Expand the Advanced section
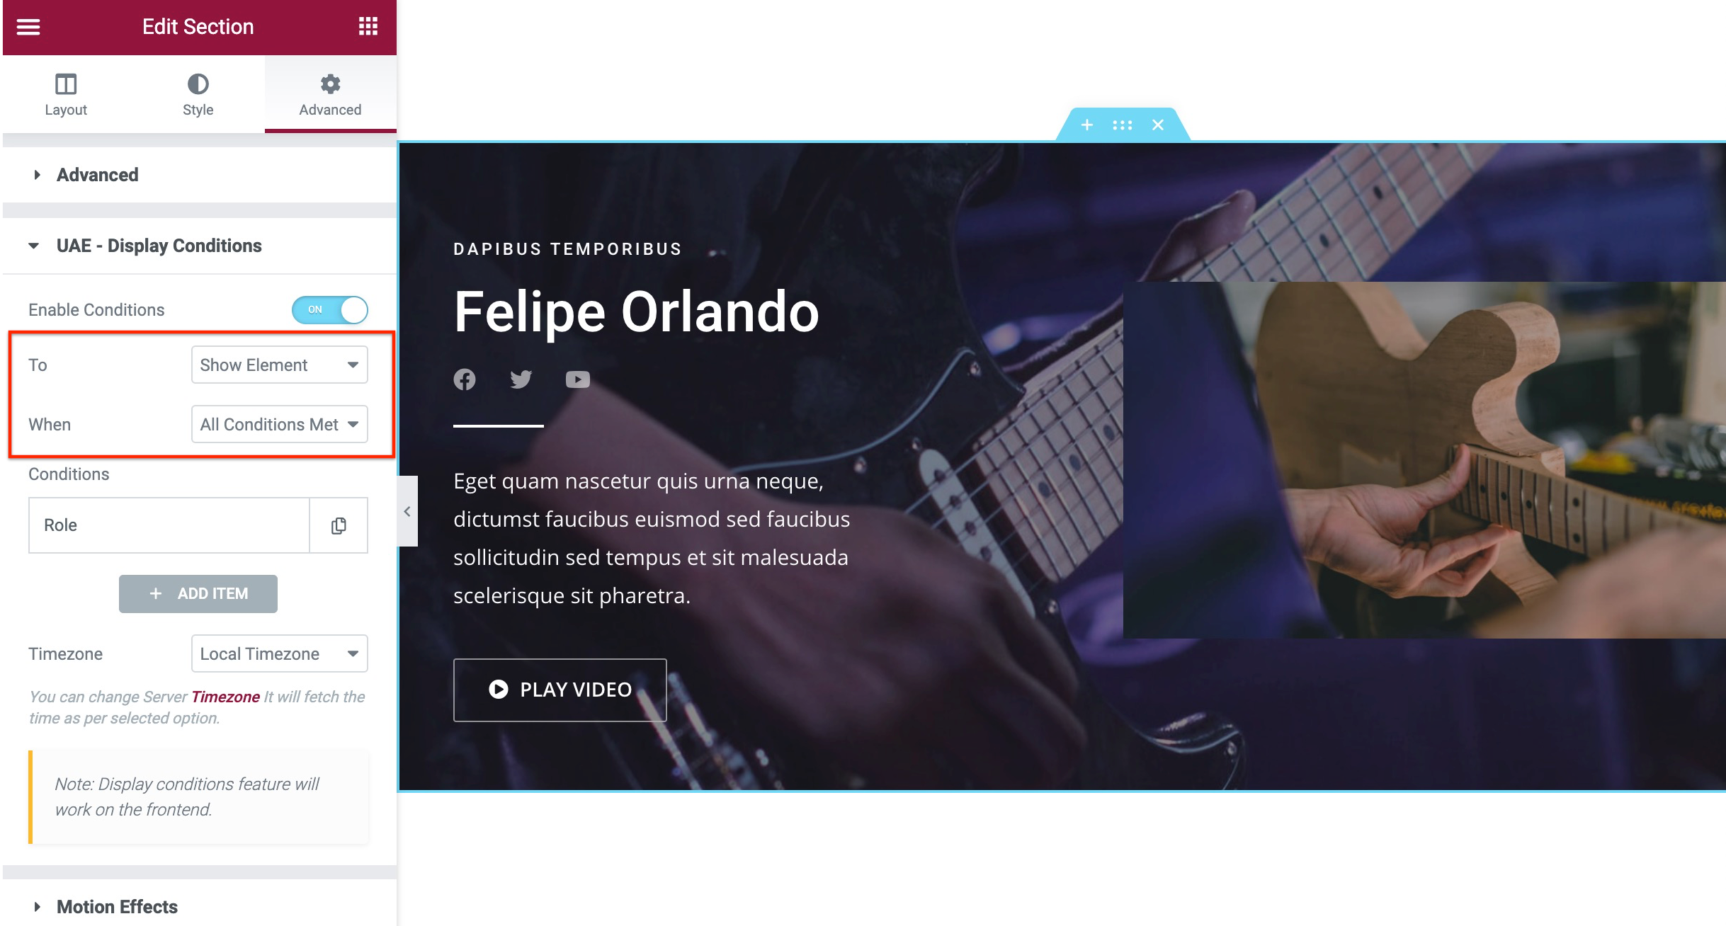The height and width of the screenshot is (926, 1726). 97,174
